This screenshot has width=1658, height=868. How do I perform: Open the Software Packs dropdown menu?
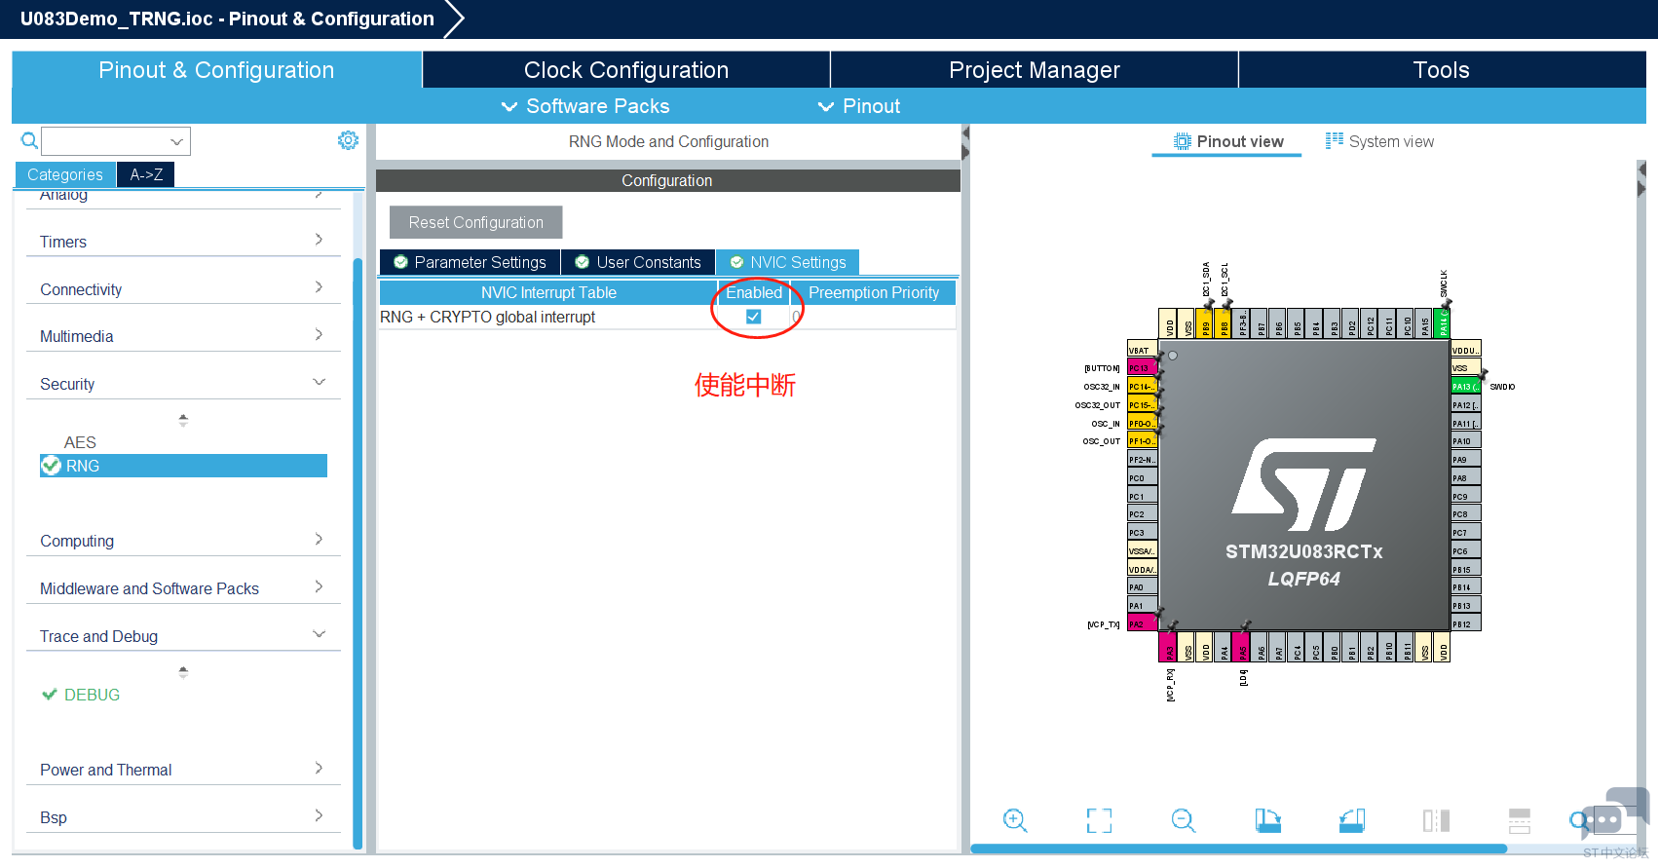pos(585,106)
